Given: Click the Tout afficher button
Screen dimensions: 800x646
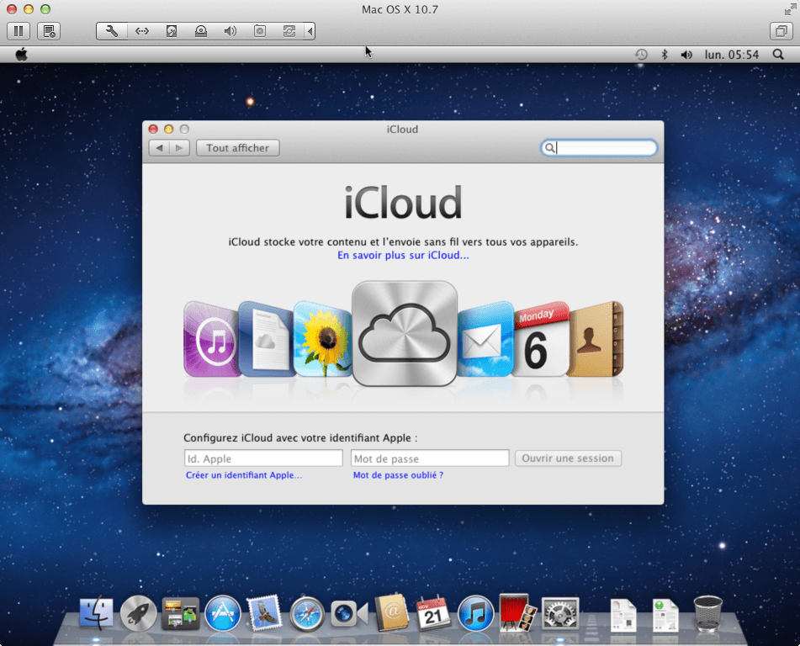Looking at the screenshot, I should click(238, 148).
